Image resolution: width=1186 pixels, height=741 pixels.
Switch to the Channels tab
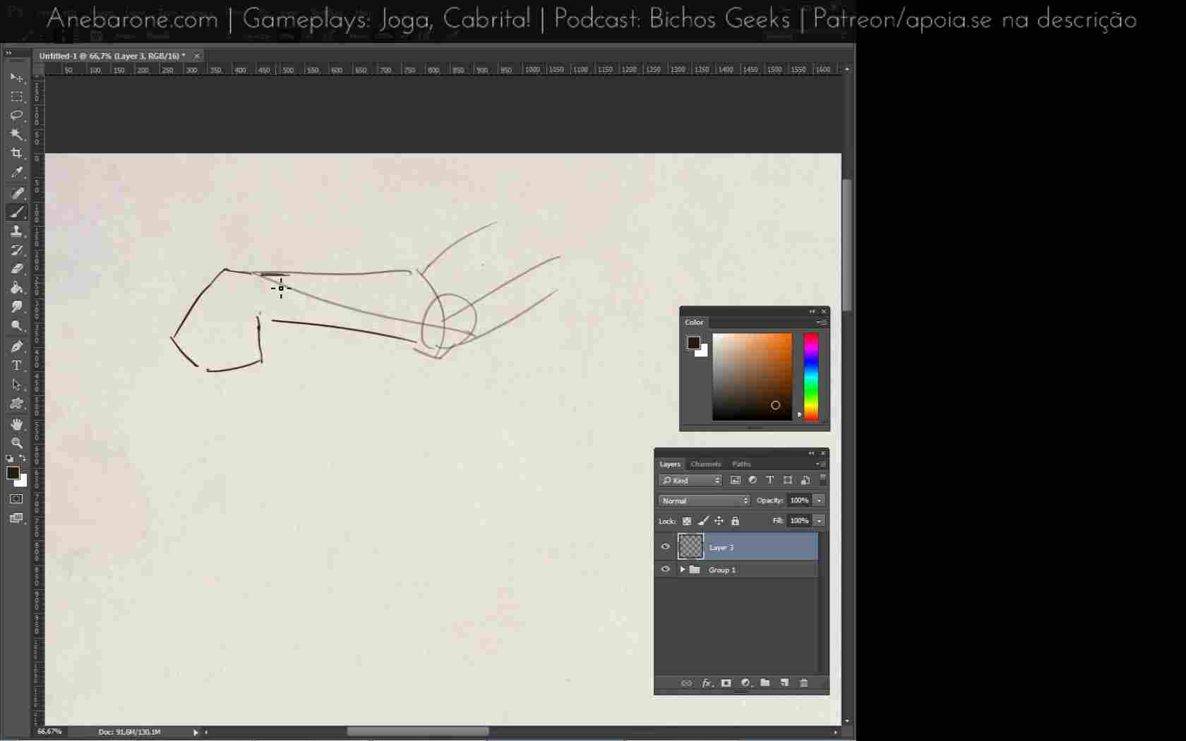(x=705, y=464)
